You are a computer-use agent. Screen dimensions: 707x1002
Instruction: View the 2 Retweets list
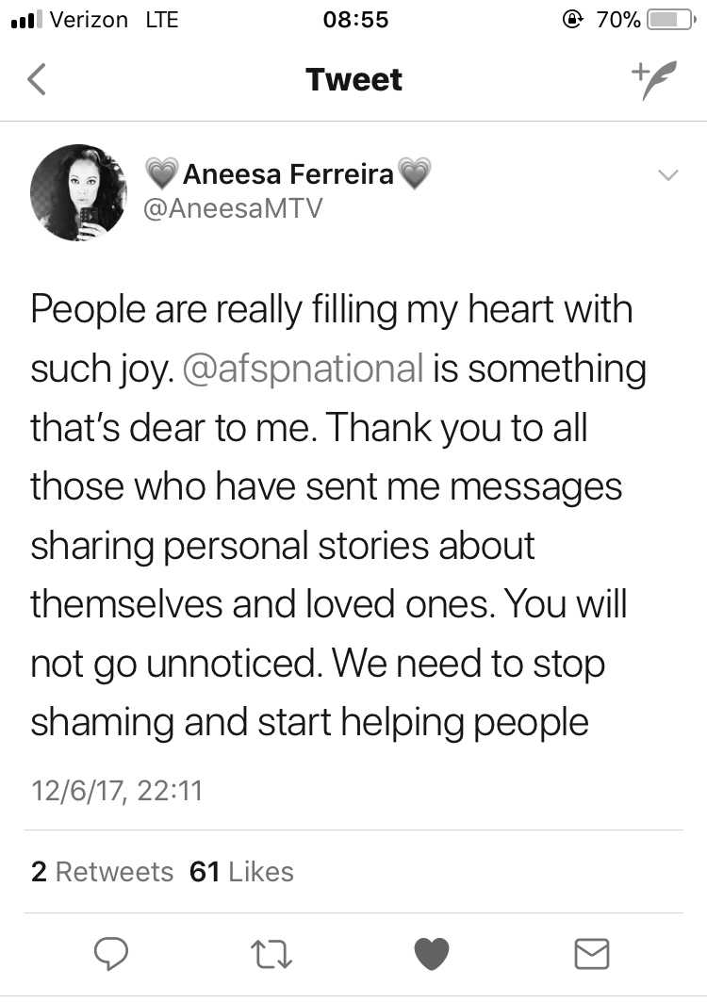tap(102, 872)
